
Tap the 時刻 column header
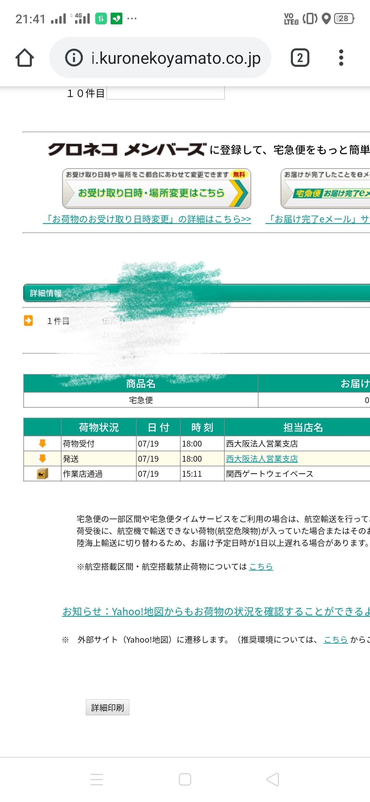[202, 427]
